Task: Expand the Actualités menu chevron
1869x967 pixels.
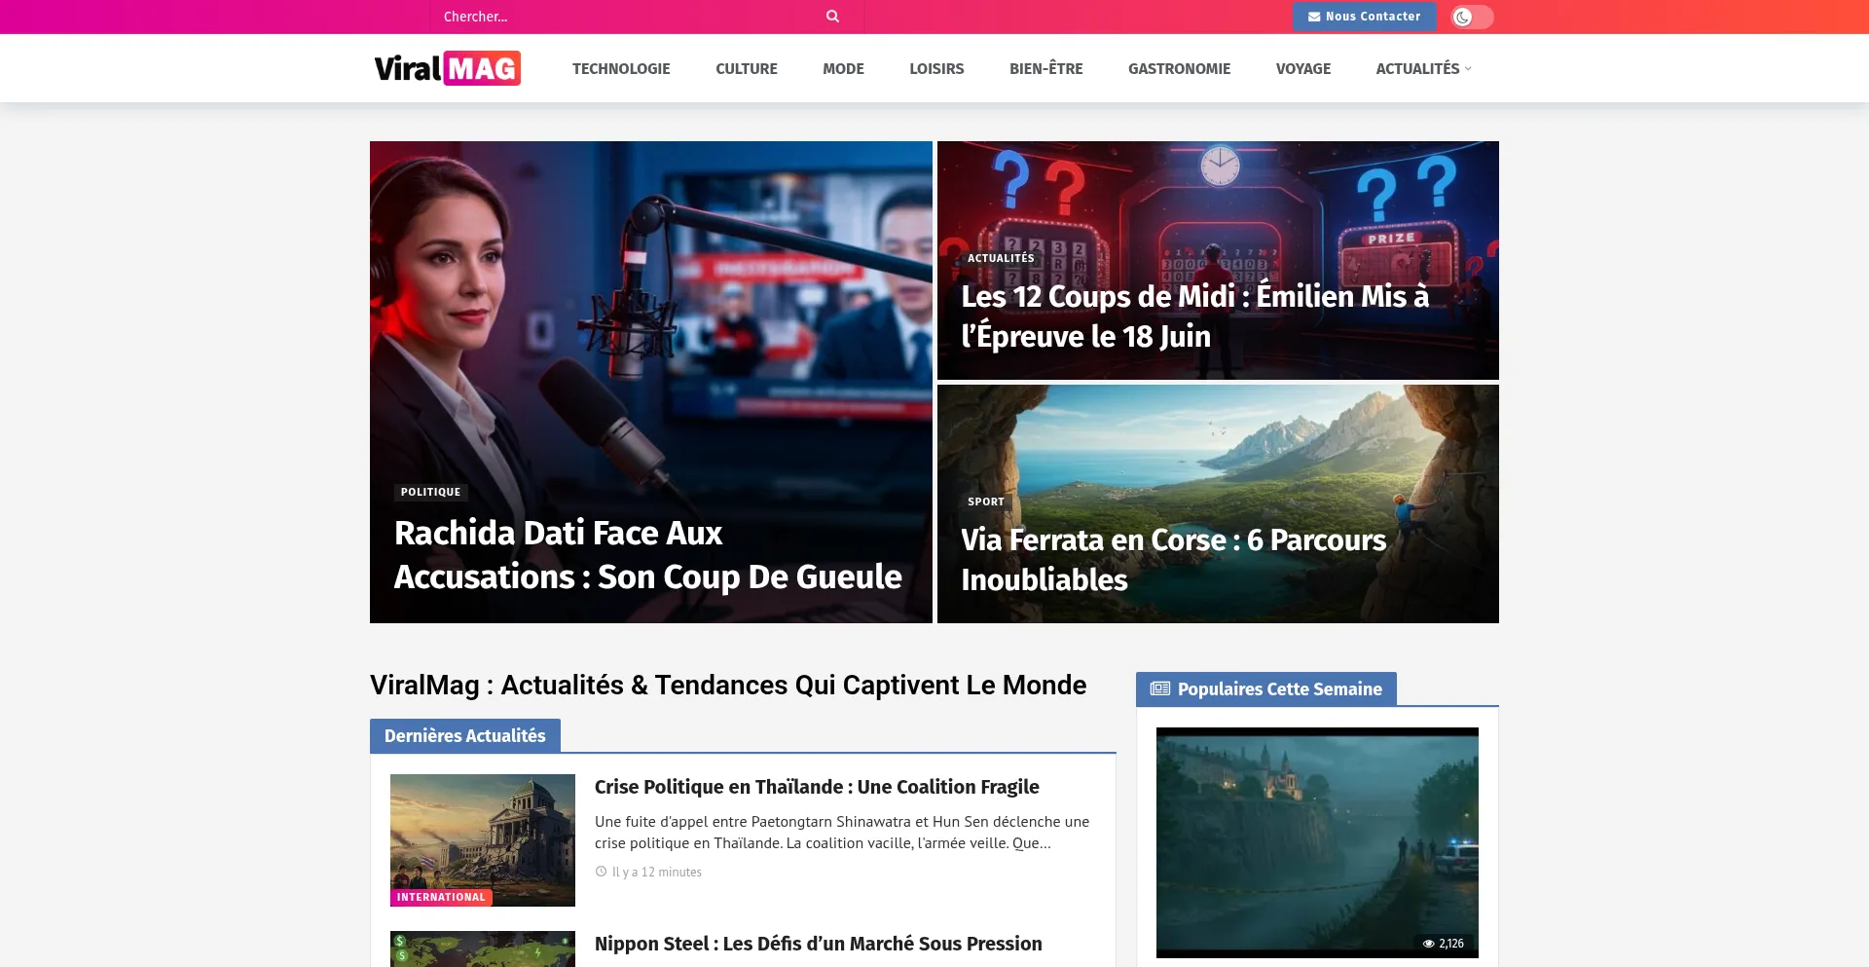Action: click(x=1468, y=69)
